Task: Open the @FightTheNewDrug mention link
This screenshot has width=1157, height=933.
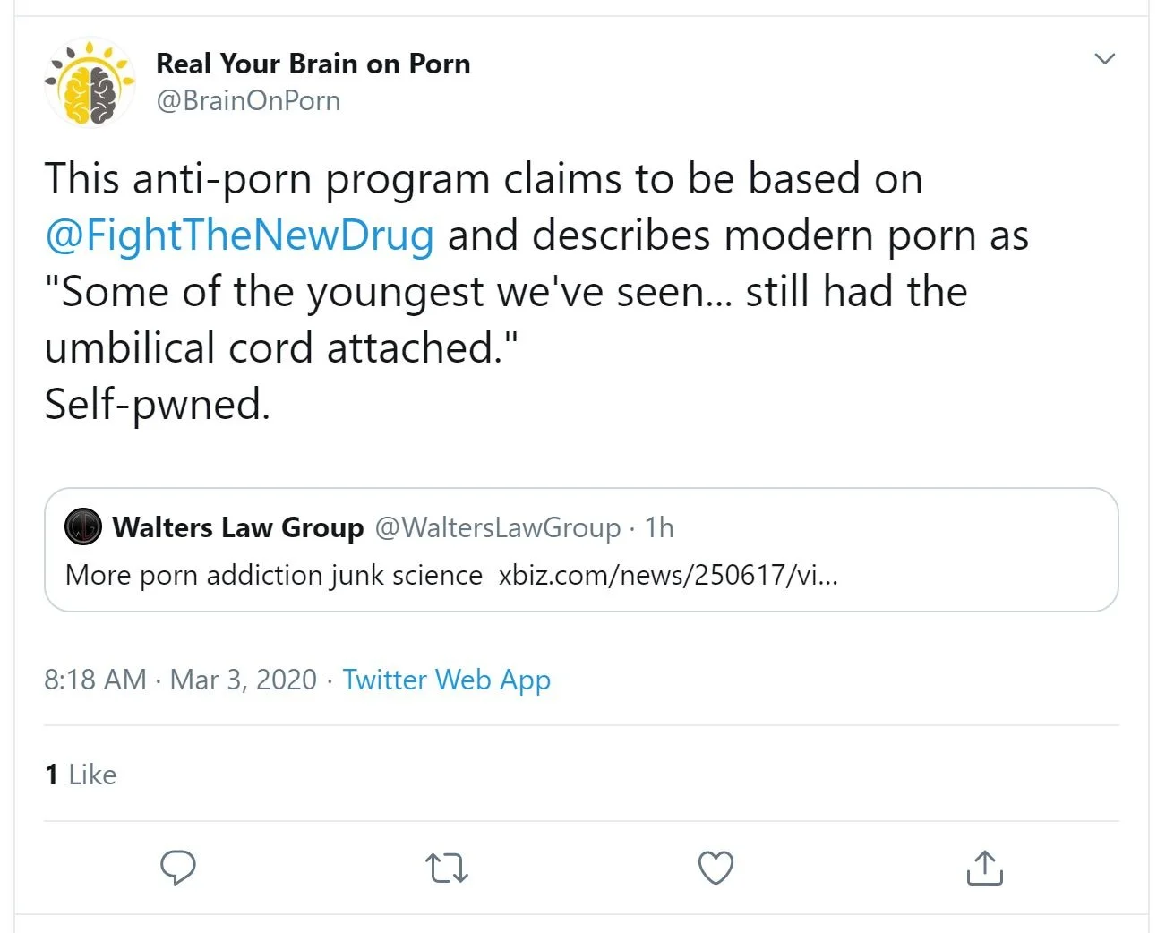Action: [x=240, y=235]
